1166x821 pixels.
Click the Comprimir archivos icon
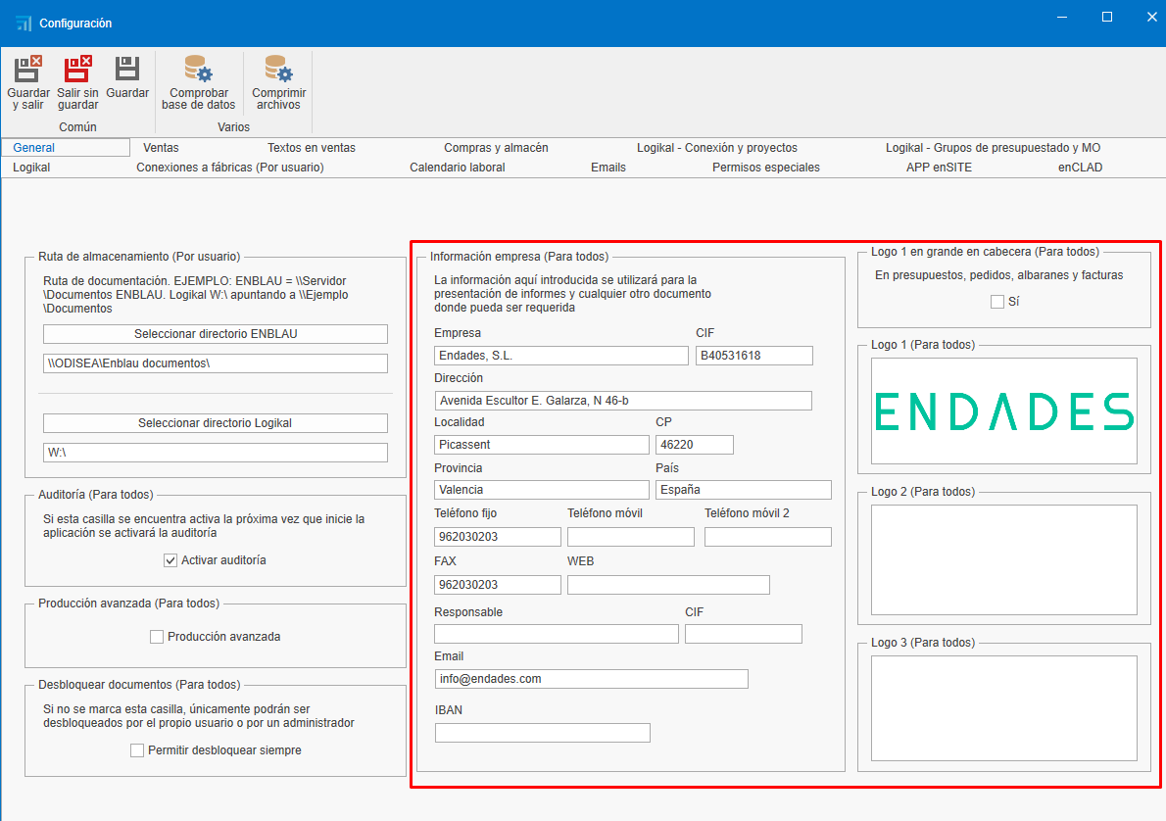(x=279, y=69)
